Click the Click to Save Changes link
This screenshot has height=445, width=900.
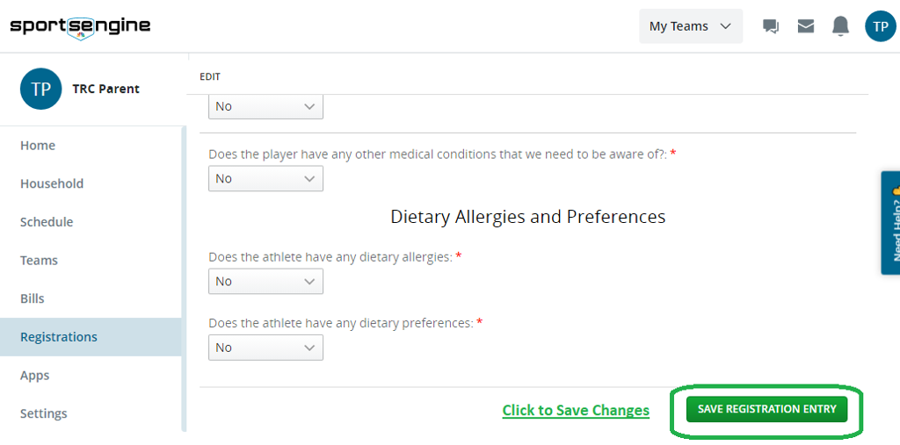coord(576,410)
